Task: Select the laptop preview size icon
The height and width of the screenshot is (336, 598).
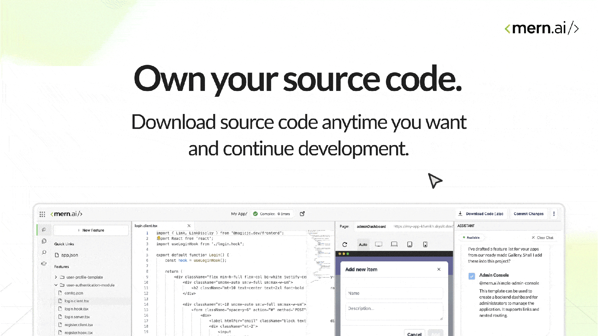Action: click(394, 244)
